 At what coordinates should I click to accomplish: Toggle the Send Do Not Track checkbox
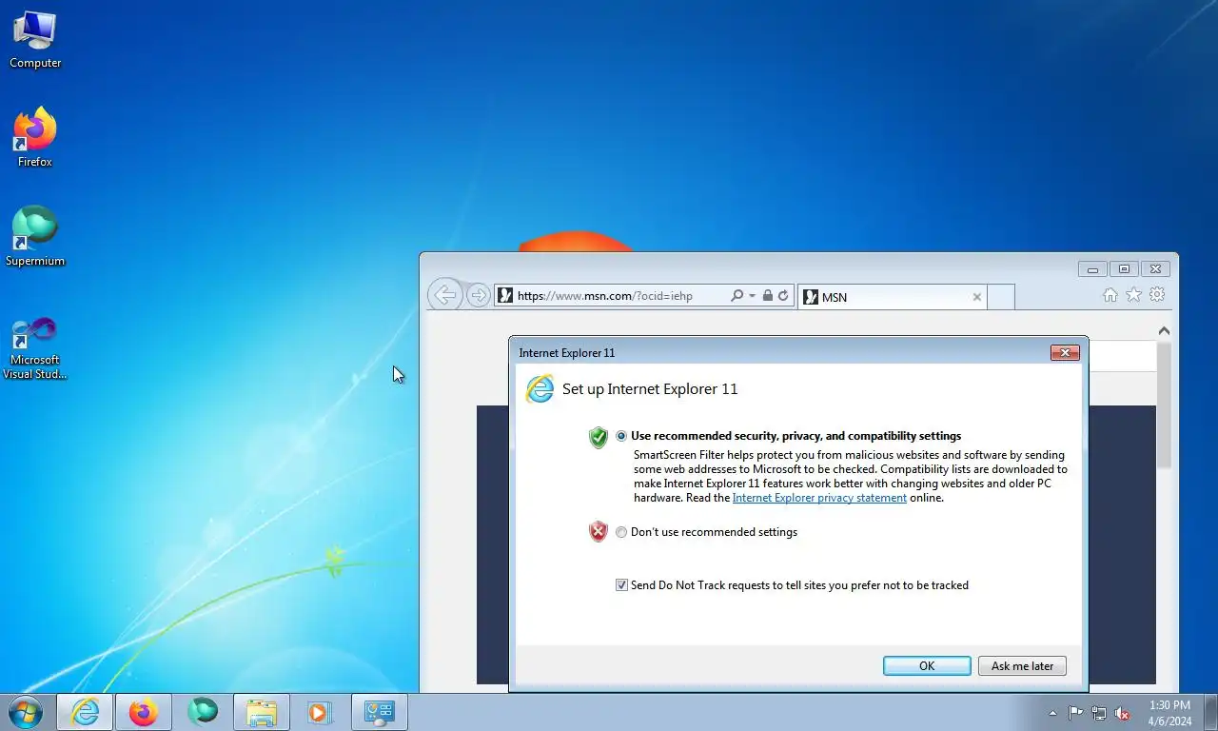pos(621,585)
